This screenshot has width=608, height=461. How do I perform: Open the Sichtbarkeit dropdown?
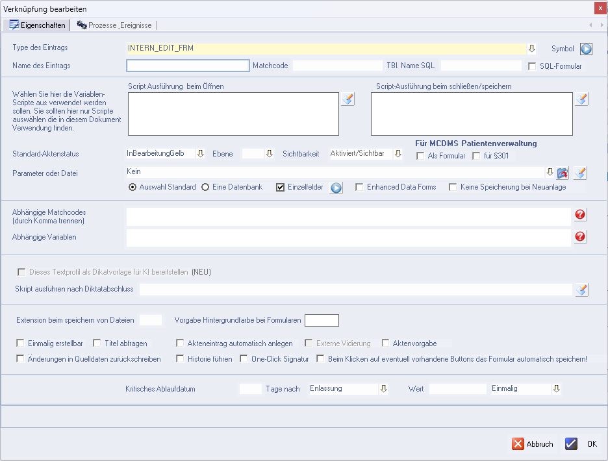[x=398, y=154]
